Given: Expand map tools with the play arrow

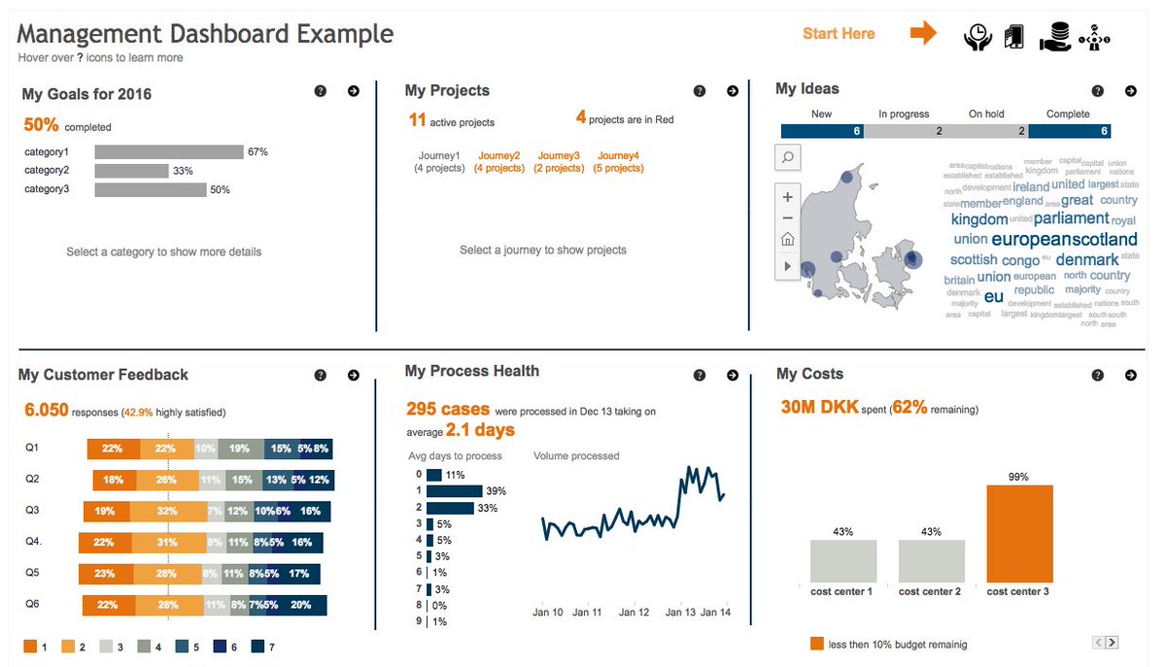Looking at the screenshot, I should tap(787, 264).
